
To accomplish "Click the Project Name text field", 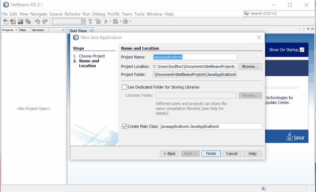I will point(195,57).
